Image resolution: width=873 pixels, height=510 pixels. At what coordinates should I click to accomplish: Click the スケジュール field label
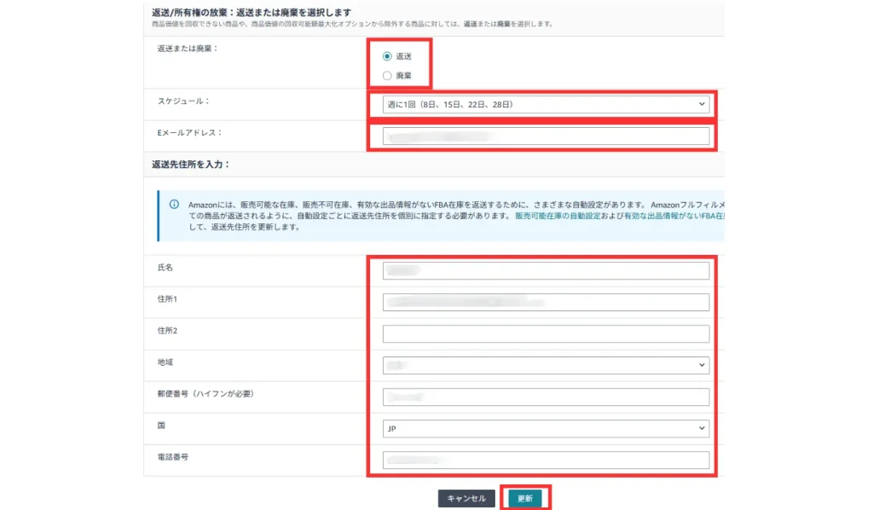182,101
